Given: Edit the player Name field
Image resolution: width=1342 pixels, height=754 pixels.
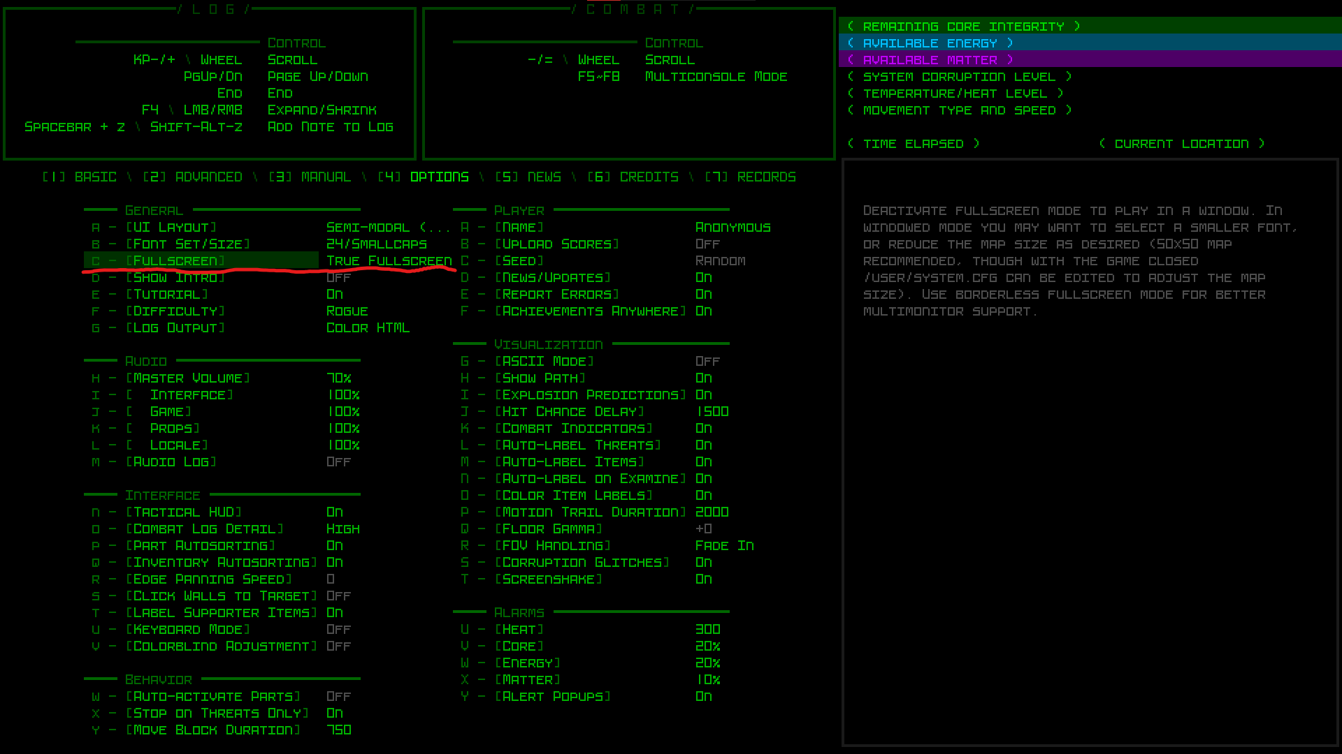Looking at the screenshot, I should click(x=519, y=228).
